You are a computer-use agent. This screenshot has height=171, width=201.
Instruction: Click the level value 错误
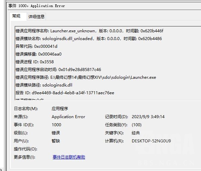click(x=56, y=133)
